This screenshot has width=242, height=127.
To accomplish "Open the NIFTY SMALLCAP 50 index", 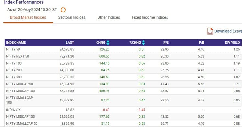I will 22,124.
